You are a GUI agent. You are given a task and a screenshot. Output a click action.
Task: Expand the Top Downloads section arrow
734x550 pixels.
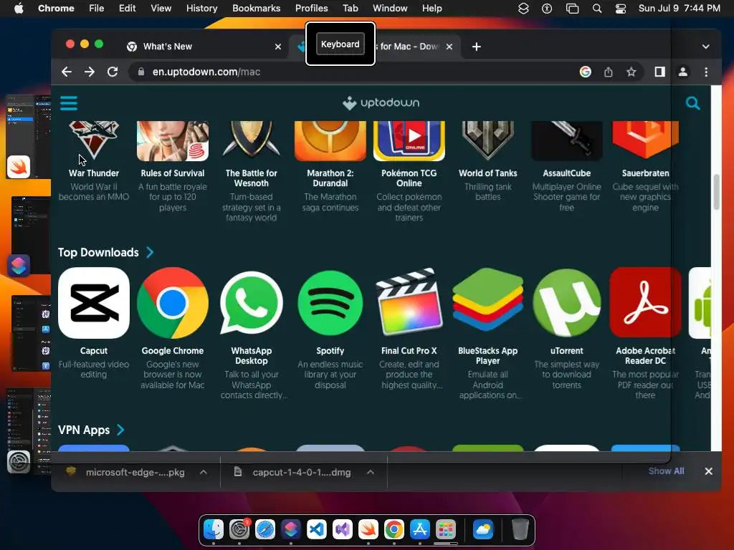coord(150,253)
